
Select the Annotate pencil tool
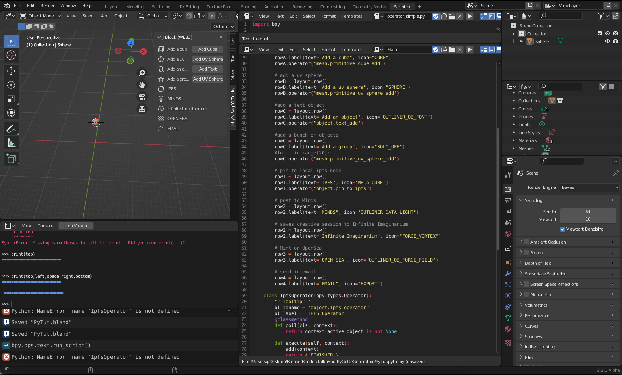(11, 129)
